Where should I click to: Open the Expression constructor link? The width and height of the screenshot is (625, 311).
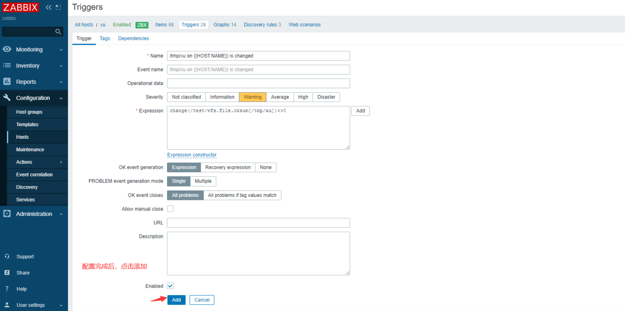192,155
